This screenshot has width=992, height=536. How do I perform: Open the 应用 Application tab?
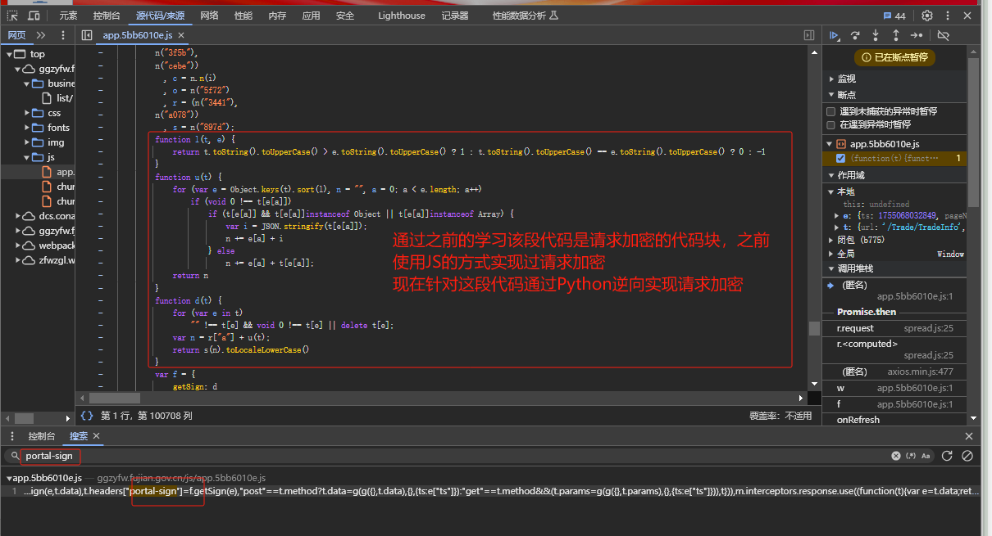coord(311,16)
